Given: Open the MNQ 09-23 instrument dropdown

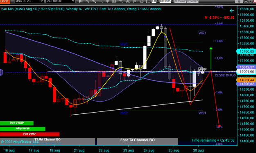Looking at the screenshot, I should (29, 1).
